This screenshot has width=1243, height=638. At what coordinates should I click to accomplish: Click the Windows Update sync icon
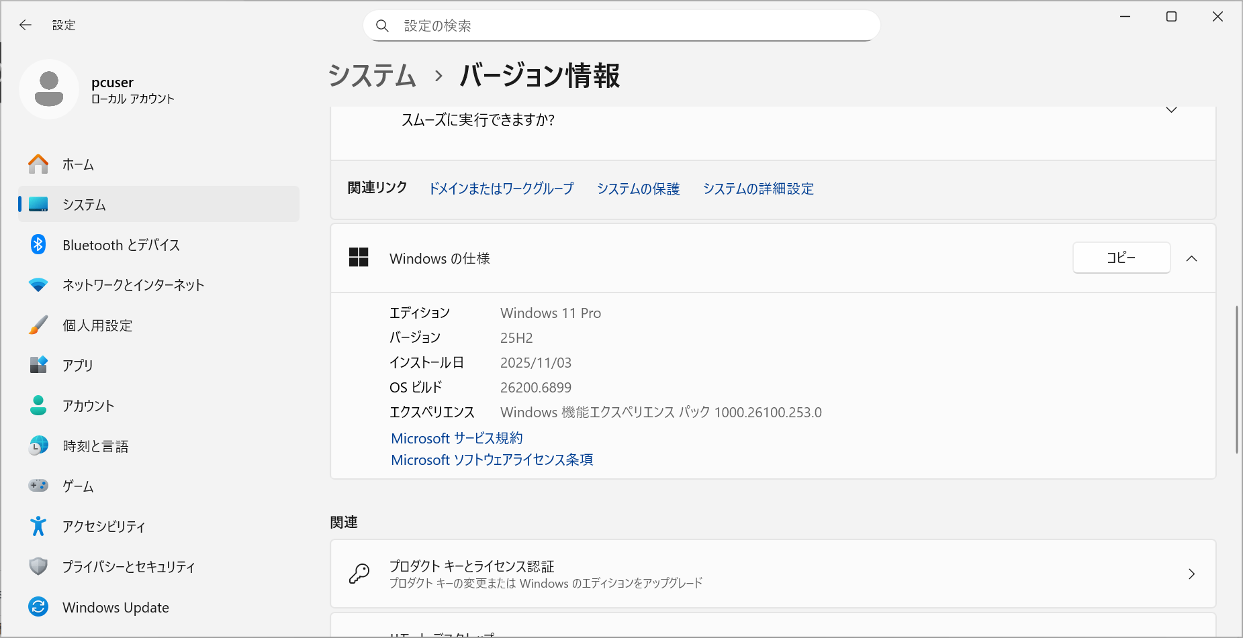pos(38,607)
